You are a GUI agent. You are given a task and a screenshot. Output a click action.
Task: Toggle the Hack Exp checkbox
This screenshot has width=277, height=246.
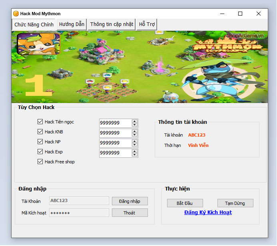tap(40, 152)
